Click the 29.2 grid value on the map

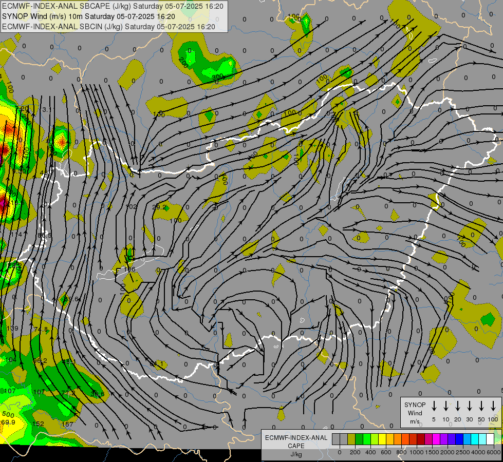159,207
